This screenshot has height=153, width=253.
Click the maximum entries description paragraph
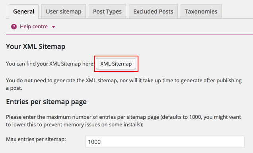(124, 121)
